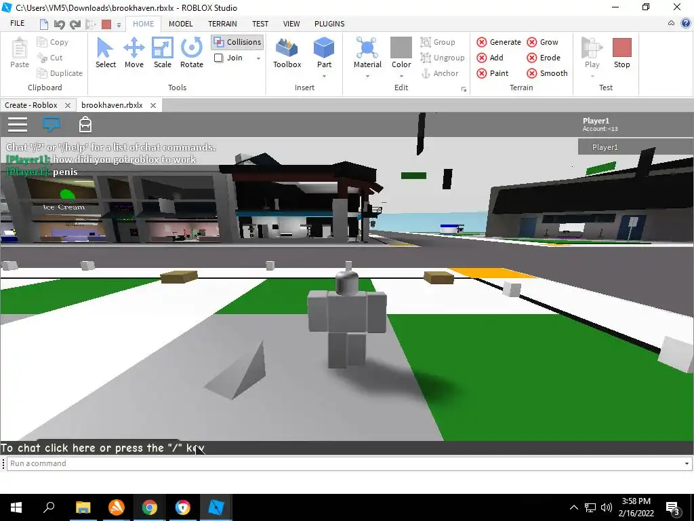Select the Select tool arrow
Image resolution: width=694 pixels, height=521 pixels.
coord(105,53)
